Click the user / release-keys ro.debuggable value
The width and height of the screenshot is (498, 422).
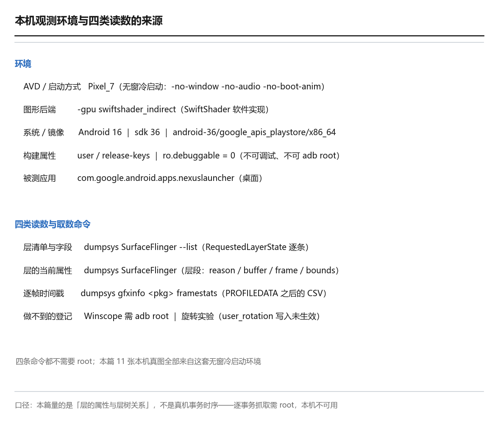[x=209, y=155]
